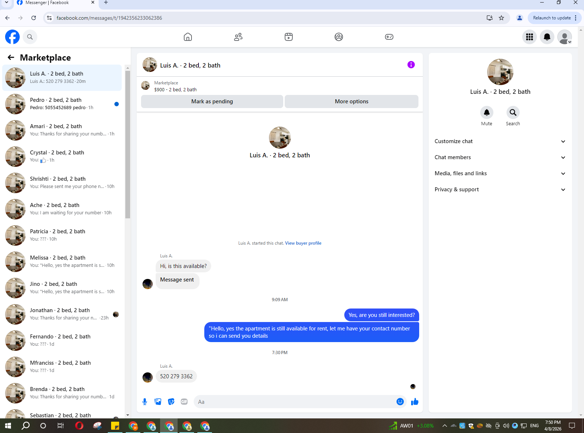
Task: Click the browser address bar URL
Action: tap(109, 18)
